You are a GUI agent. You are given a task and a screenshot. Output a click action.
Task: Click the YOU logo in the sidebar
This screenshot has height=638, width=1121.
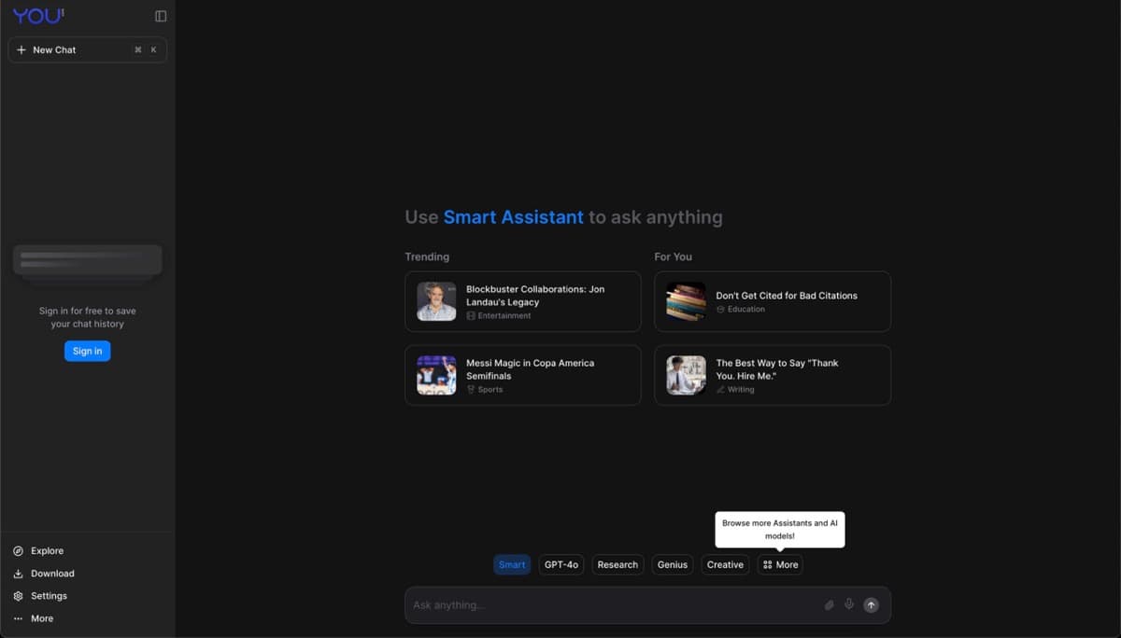[x=39, y=15]
